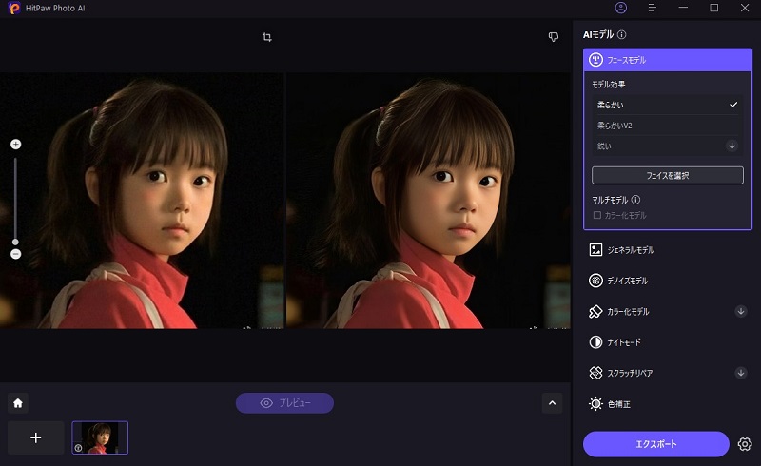
Task: Click the モデル効果 label
Action: click(609, 85)
